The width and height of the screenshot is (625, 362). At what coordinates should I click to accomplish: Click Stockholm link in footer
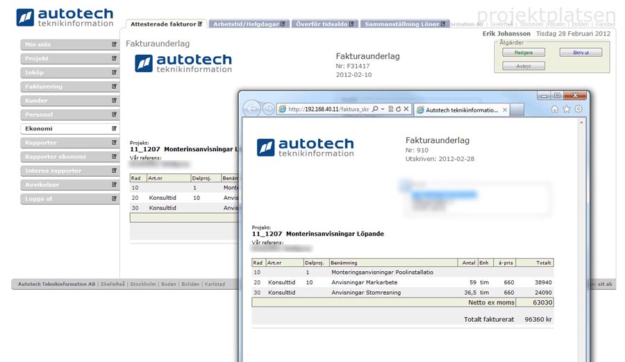click(142, 284)
